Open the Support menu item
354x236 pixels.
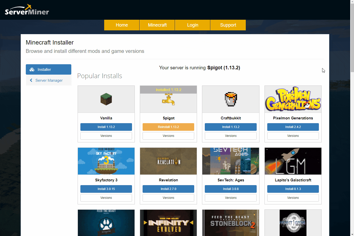pos(228,25)
